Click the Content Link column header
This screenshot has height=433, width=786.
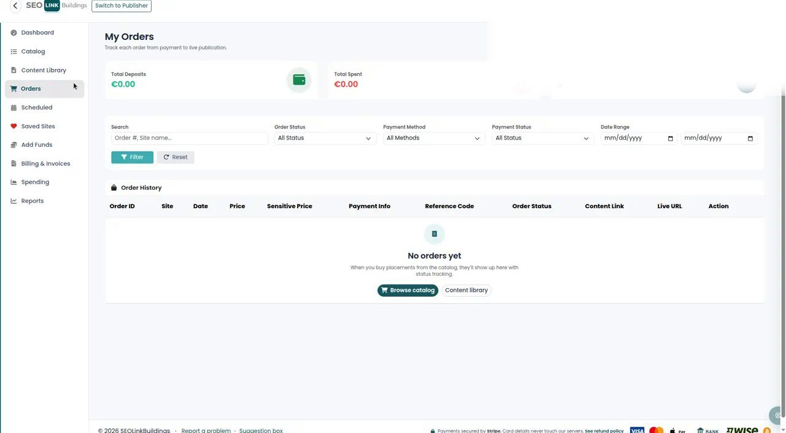click(x=604, y=206)
